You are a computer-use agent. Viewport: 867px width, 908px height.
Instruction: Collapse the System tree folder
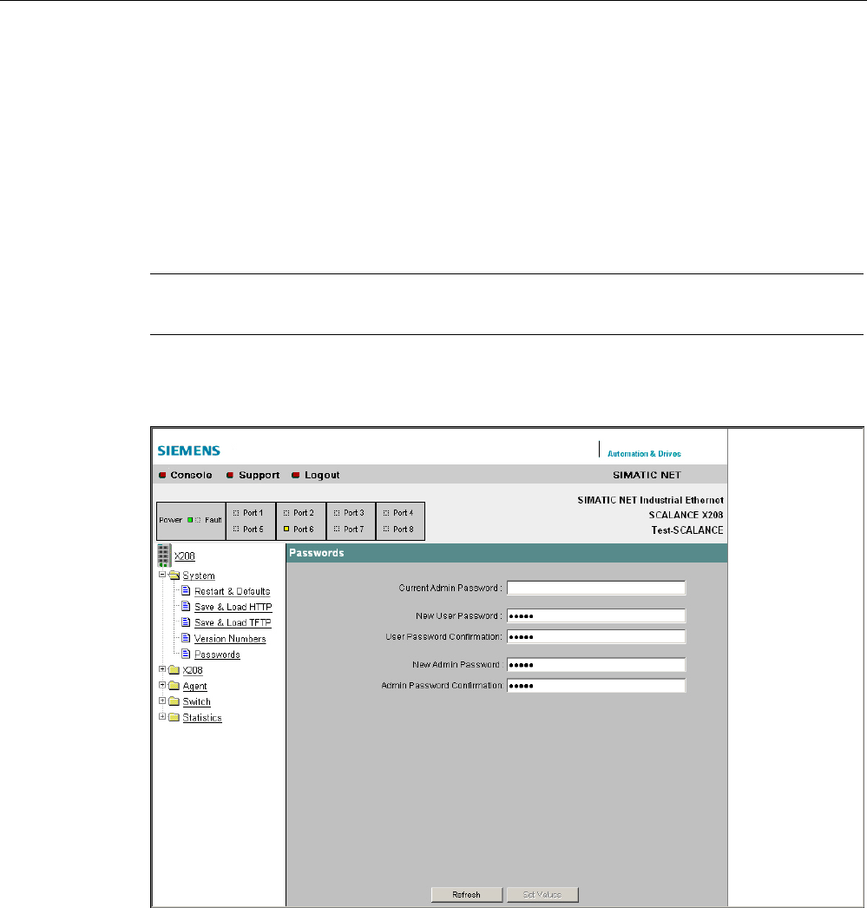coord(162,575)
